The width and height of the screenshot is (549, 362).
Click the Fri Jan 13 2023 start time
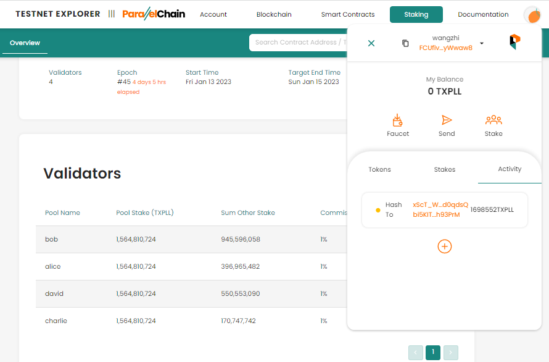(x=208, y=82)
